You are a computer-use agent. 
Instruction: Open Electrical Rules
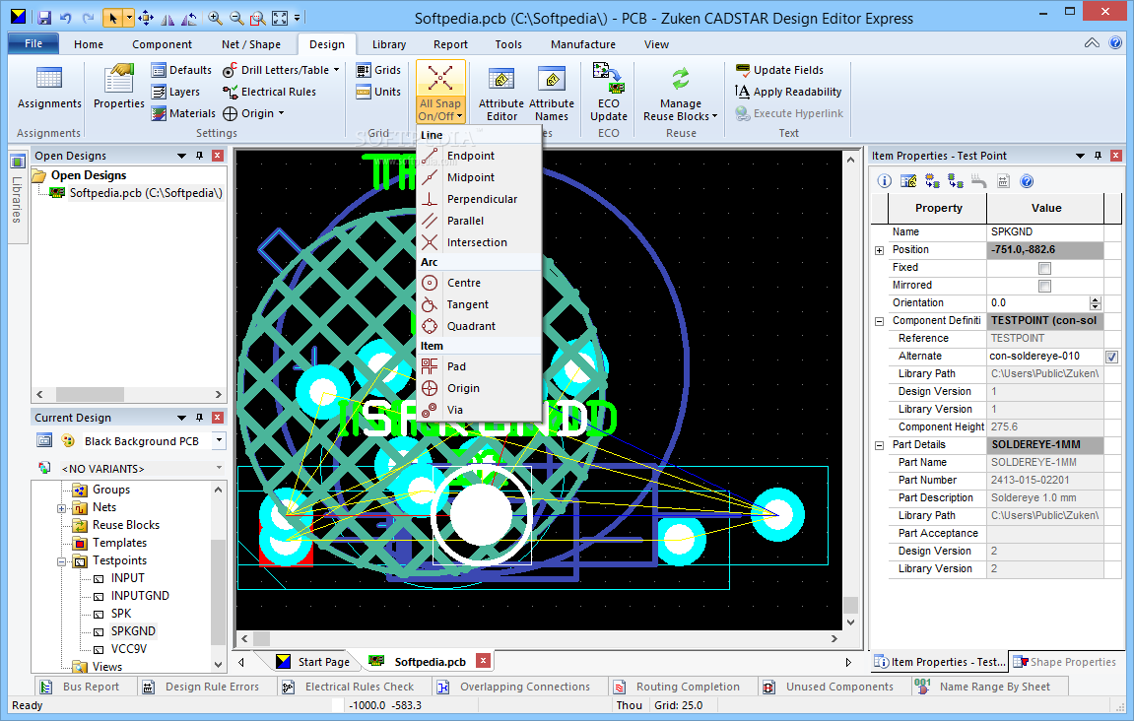point(269,92)
